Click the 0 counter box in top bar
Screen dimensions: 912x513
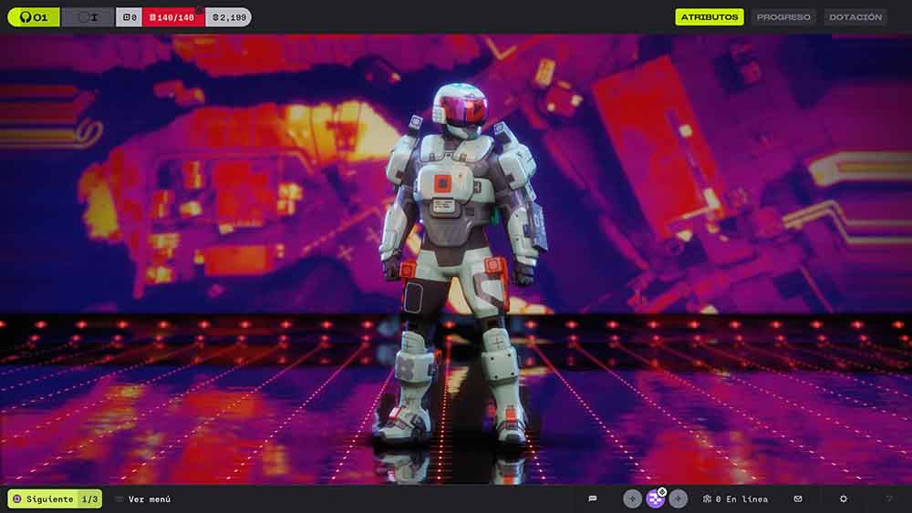129,17
